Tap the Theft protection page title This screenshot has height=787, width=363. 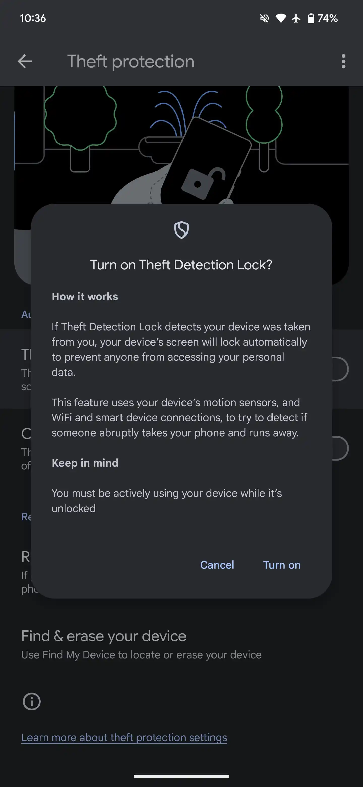(131, 61)
